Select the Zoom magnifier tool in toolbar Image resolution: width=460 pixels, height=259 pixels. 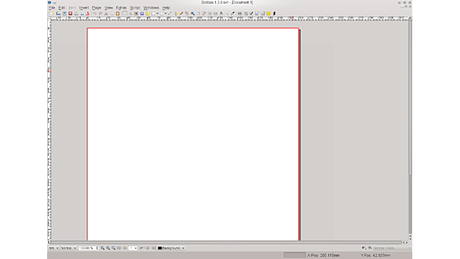click(193, 13)
